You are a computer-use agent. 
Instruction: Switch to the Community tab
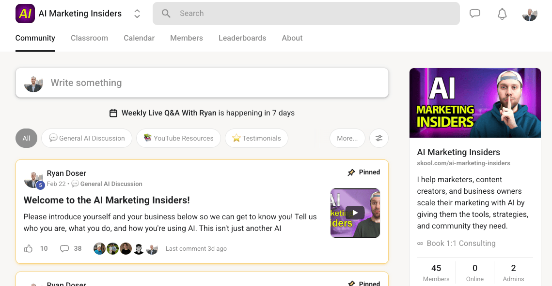click(35, 38)
